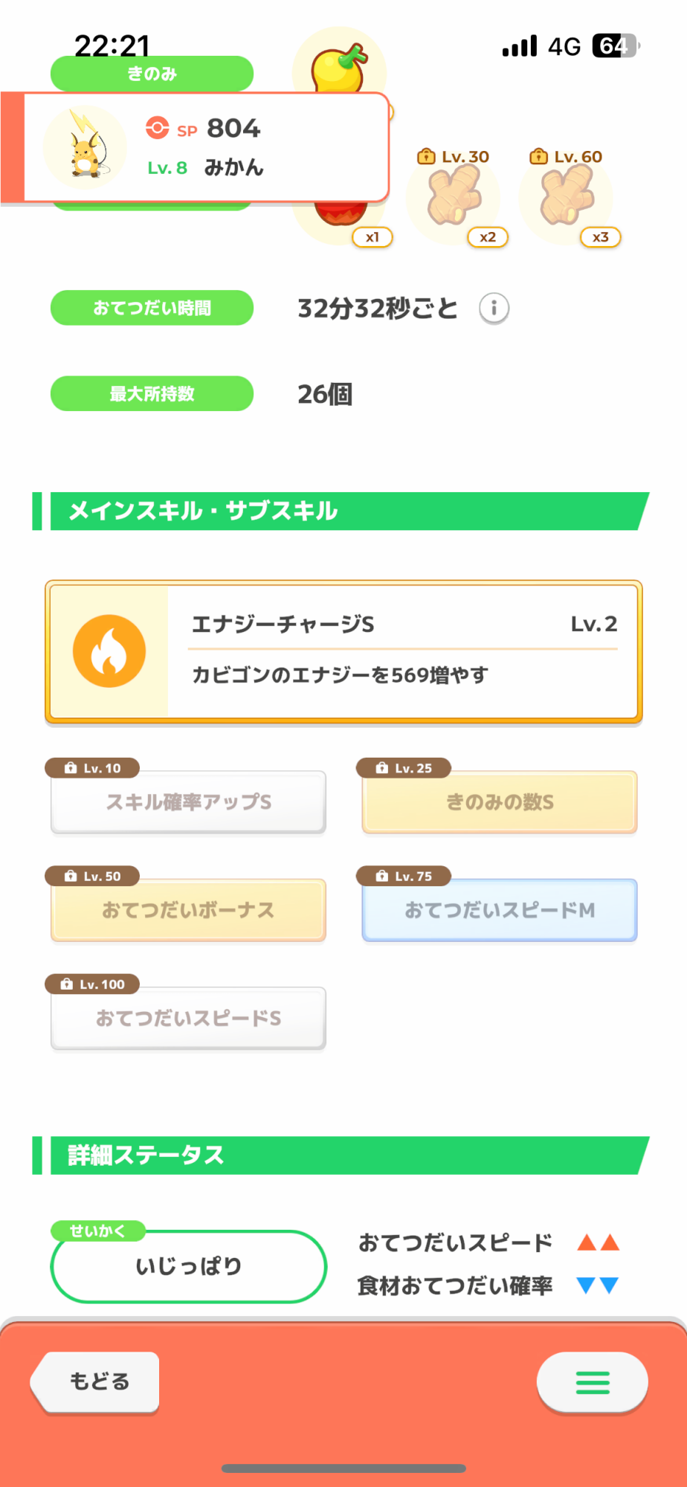Tap the 詳細ステータス section header
687x1487 pixels.
tap(342, 1155)
